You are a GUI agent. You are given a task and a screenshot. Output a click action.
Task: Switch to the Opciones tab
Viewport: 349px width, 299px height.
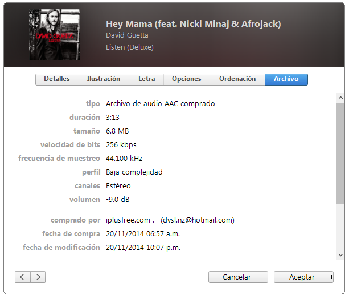tap(187, 79)
